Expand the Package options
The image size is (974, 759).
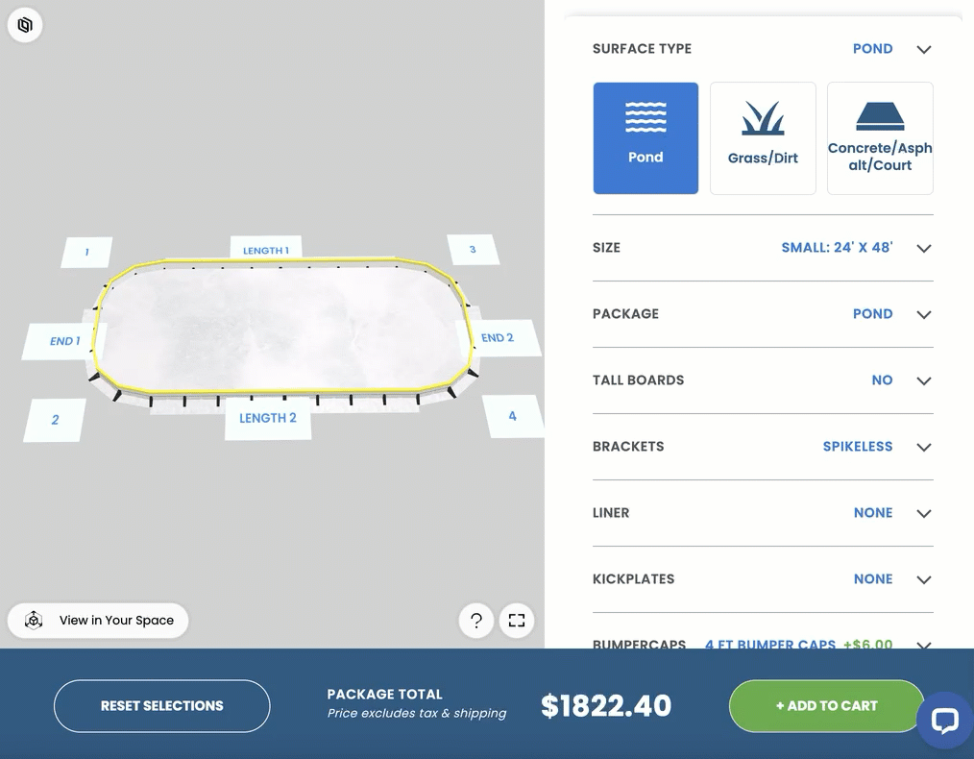click(x=924, y=314)
